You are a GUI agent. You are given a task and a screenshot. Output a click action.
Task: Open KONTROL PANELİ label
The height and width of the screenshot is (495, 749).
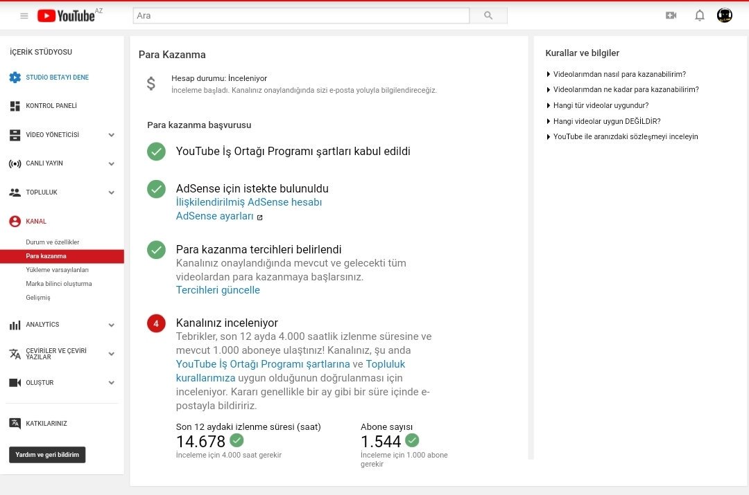click(51, 106)
